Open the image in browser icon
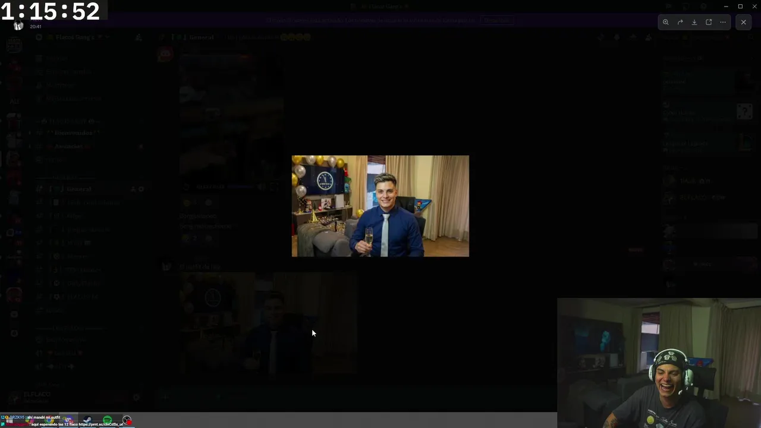 [x=709, y=22]
